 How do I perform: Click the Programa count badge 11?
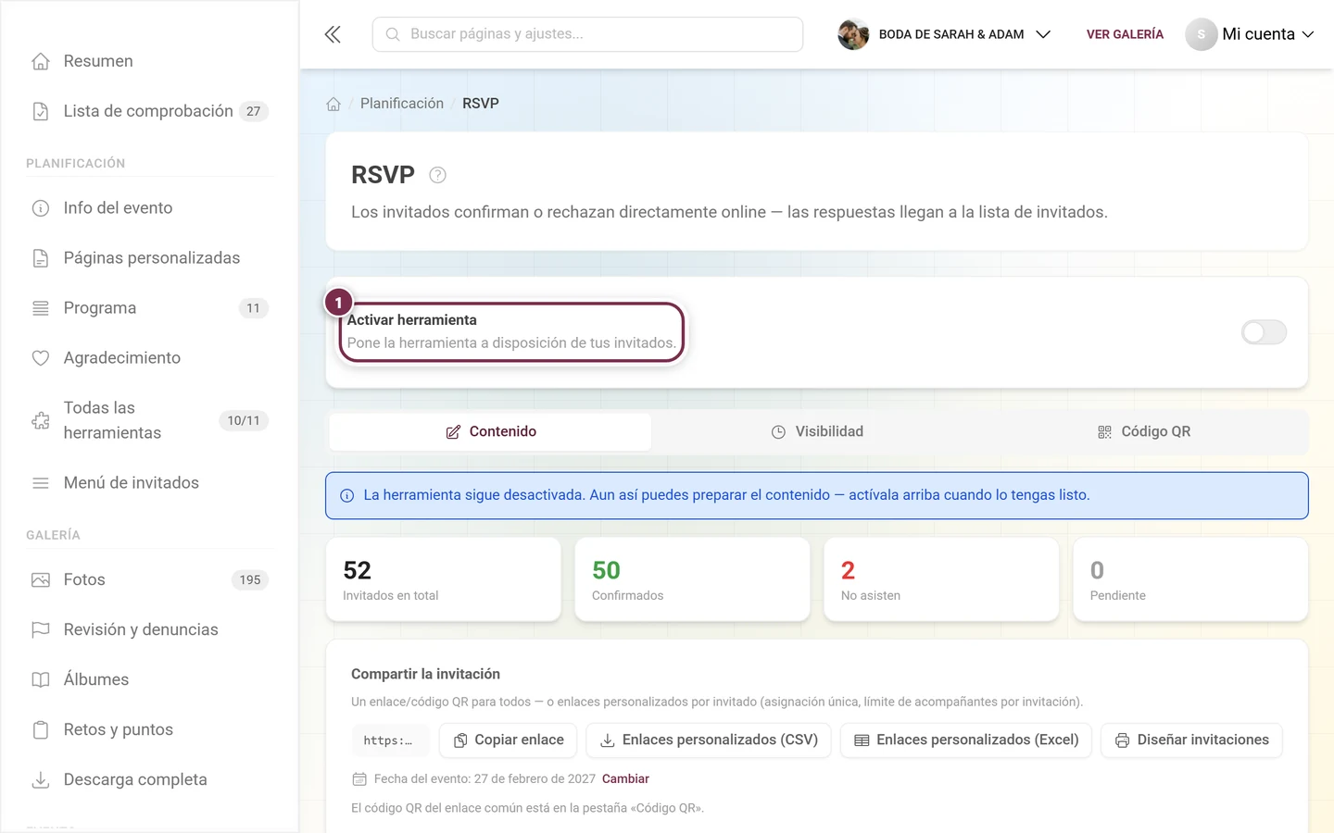(253, 308)
